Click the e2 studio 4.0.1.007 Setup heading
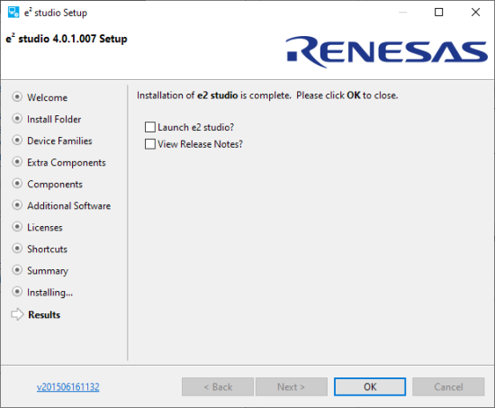The height and width of the screenshot is (408, 495). (67, 39)
